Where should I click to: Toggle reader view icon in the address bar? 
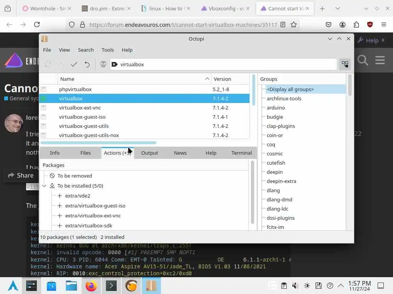[x=283, y=24]
